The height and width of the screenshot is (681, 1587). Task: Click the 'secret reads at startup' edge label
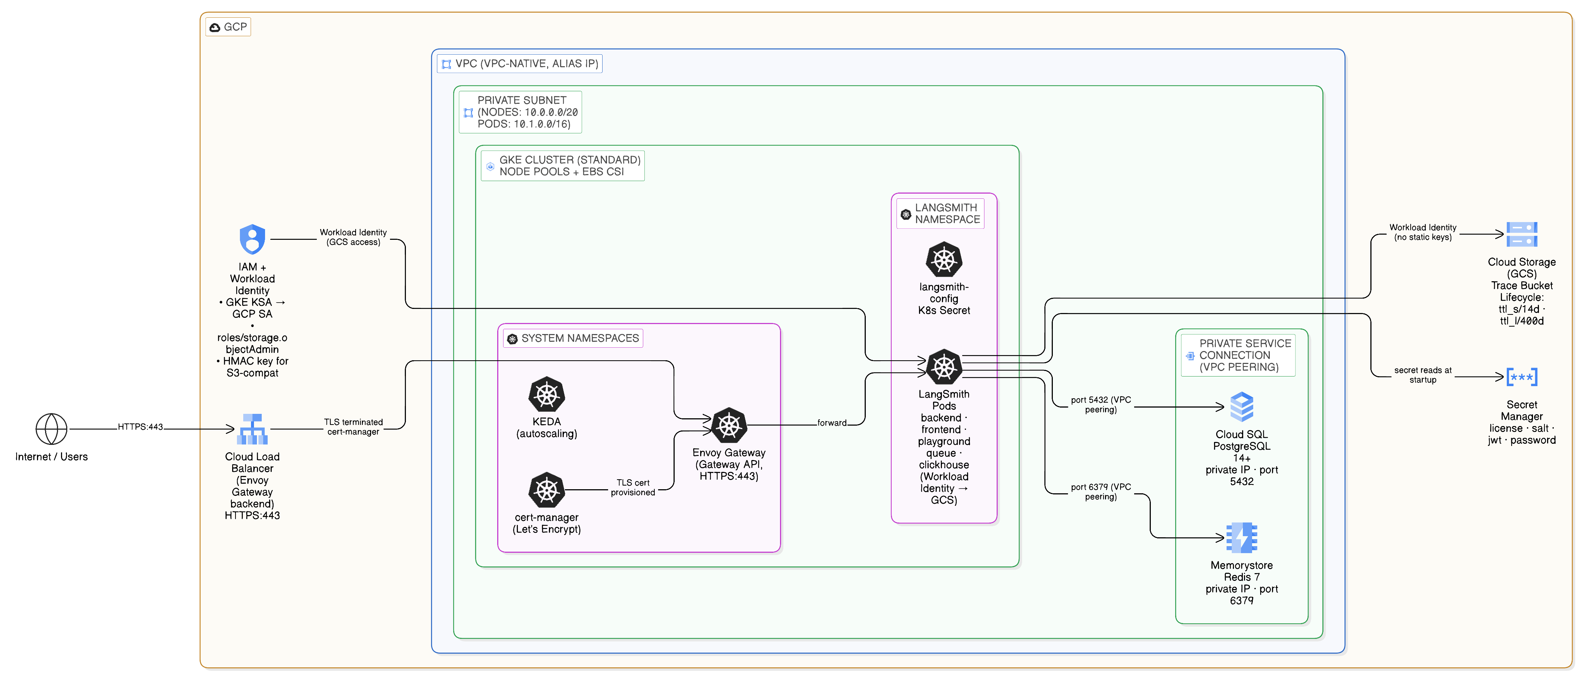click(x=1423, y=375)
